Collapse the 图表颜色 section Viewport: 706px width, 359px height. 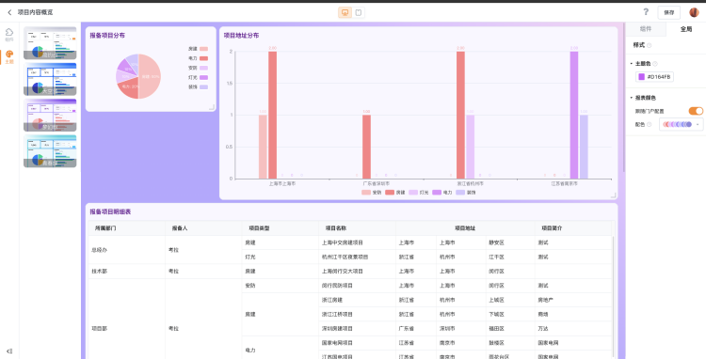point(632,98)
